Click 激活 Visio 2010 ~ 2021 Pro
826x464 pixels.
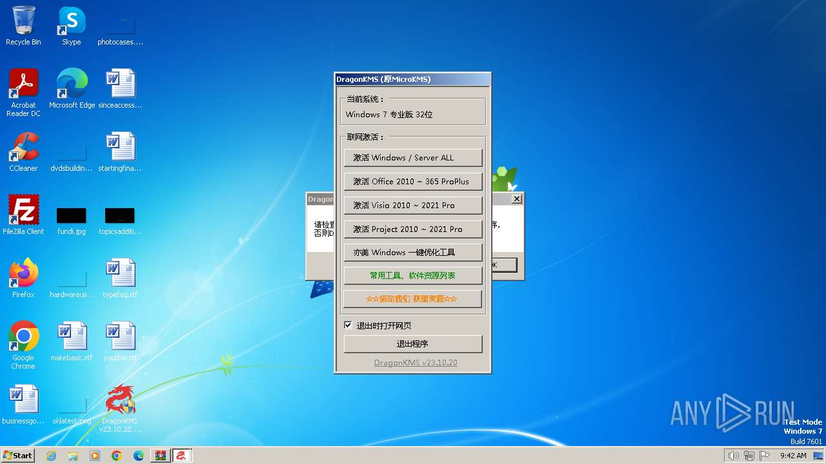413,205
